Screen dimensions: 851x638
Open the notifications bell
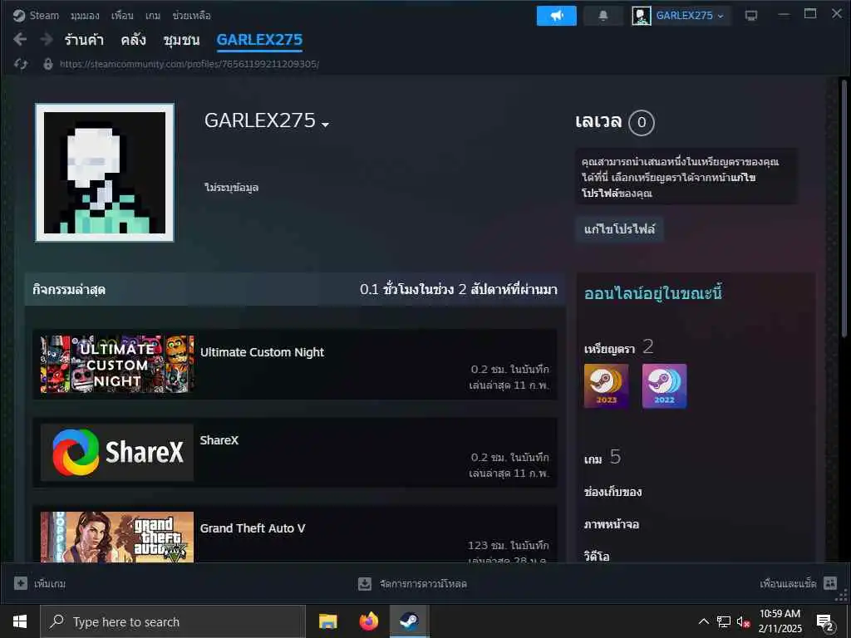[x=603, y=16]
